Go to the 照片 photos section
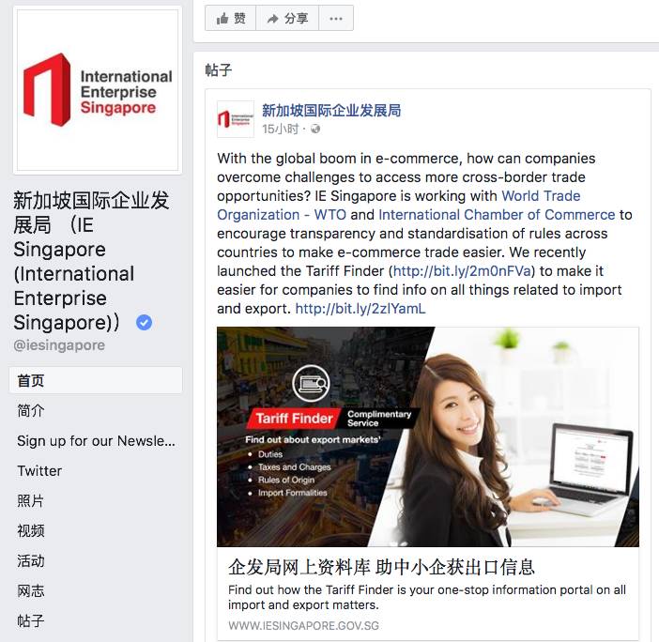This screenshot has width=659, height=642. 31,501
